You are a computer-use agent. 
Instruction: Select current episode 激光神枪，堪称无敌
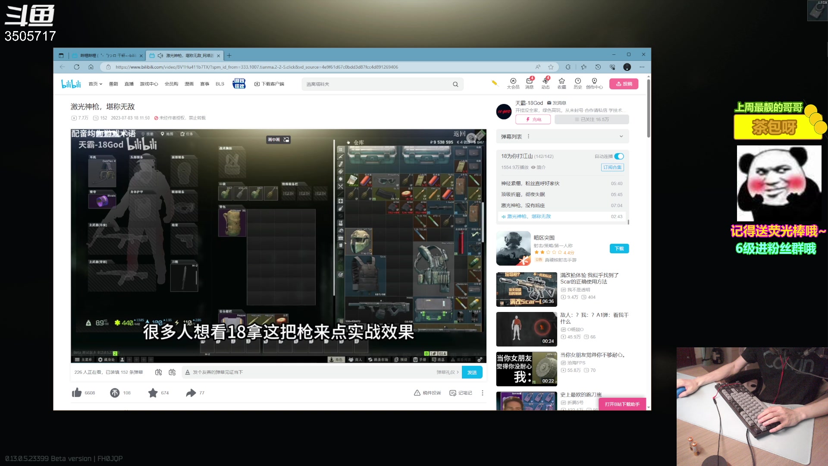tap(562, 216)
